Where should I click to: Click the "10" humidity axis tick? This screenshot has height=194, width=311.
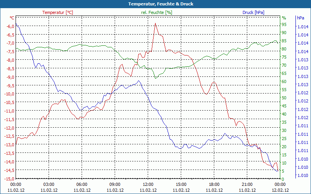(x=284, y=163)
